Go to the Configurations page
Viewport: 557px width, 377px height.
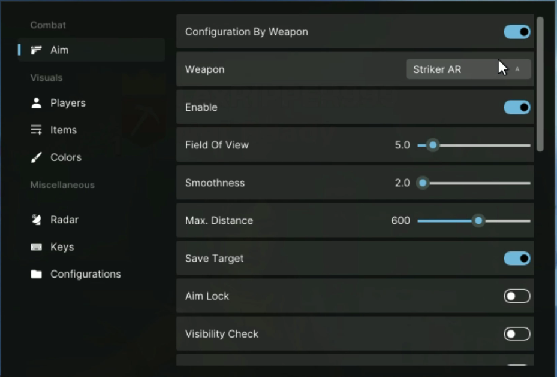[x=85, y=274]
